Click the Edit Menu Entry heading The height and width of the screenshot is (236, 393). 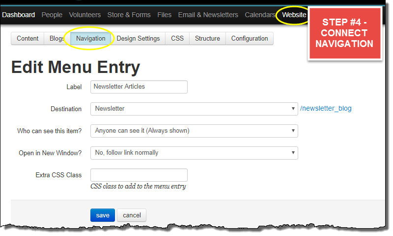(76, 68)
